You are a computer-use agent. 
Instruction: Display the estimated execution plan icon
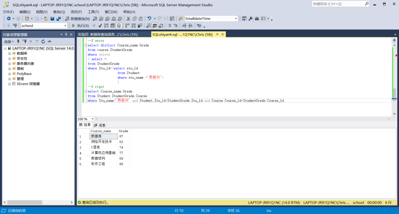click(x=106, y=26)
